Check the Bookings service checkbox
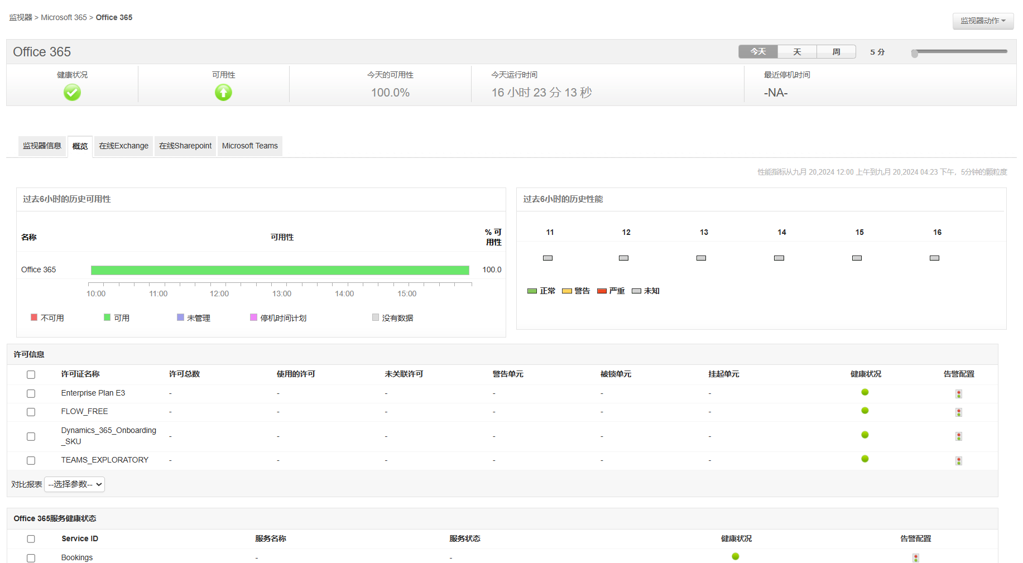The width and height of the screenshot is (1023, 563). pos(31,558)
